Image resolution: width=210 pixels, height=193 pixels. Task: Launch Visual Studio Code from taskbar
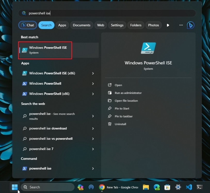[x=189, y=187]
